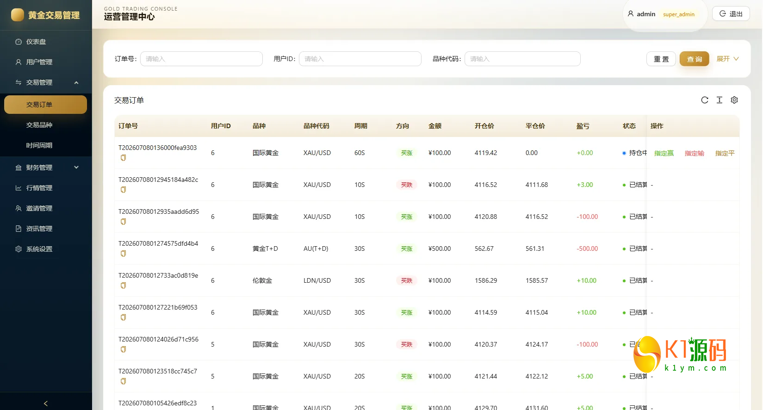763x410 pixels.
Task: Copy order number T20260708012935aadd6d95
Action: 124,222
